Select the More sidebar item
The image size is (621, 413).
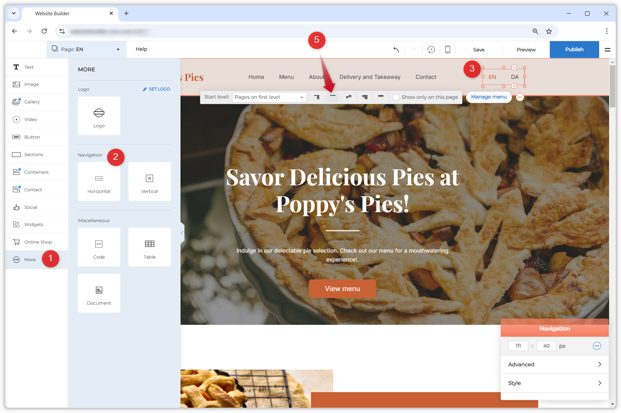[x=29, y=260]
